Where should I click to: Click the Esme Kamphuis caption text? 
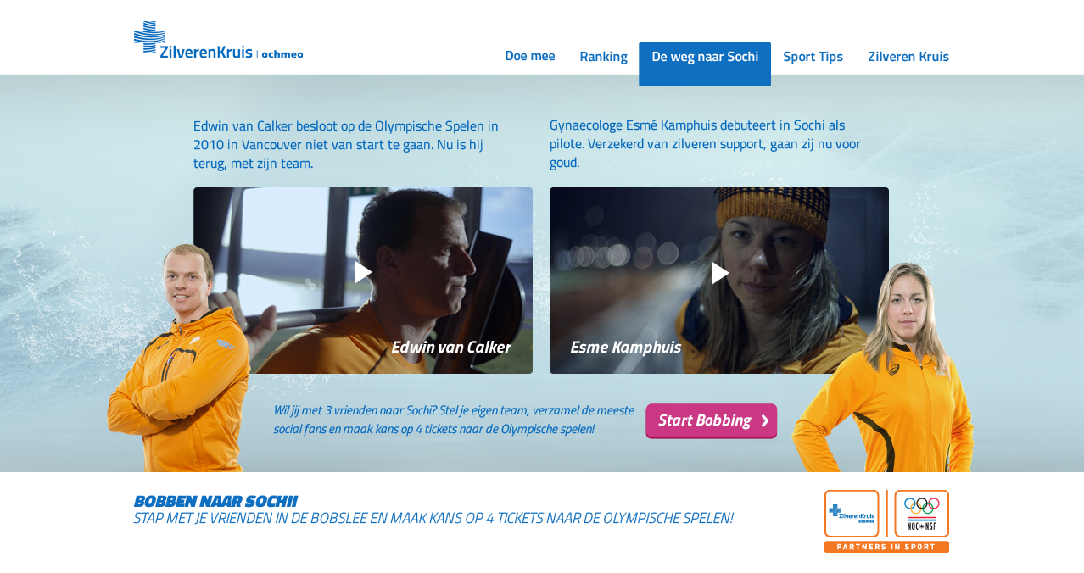(x=625, y=347)
